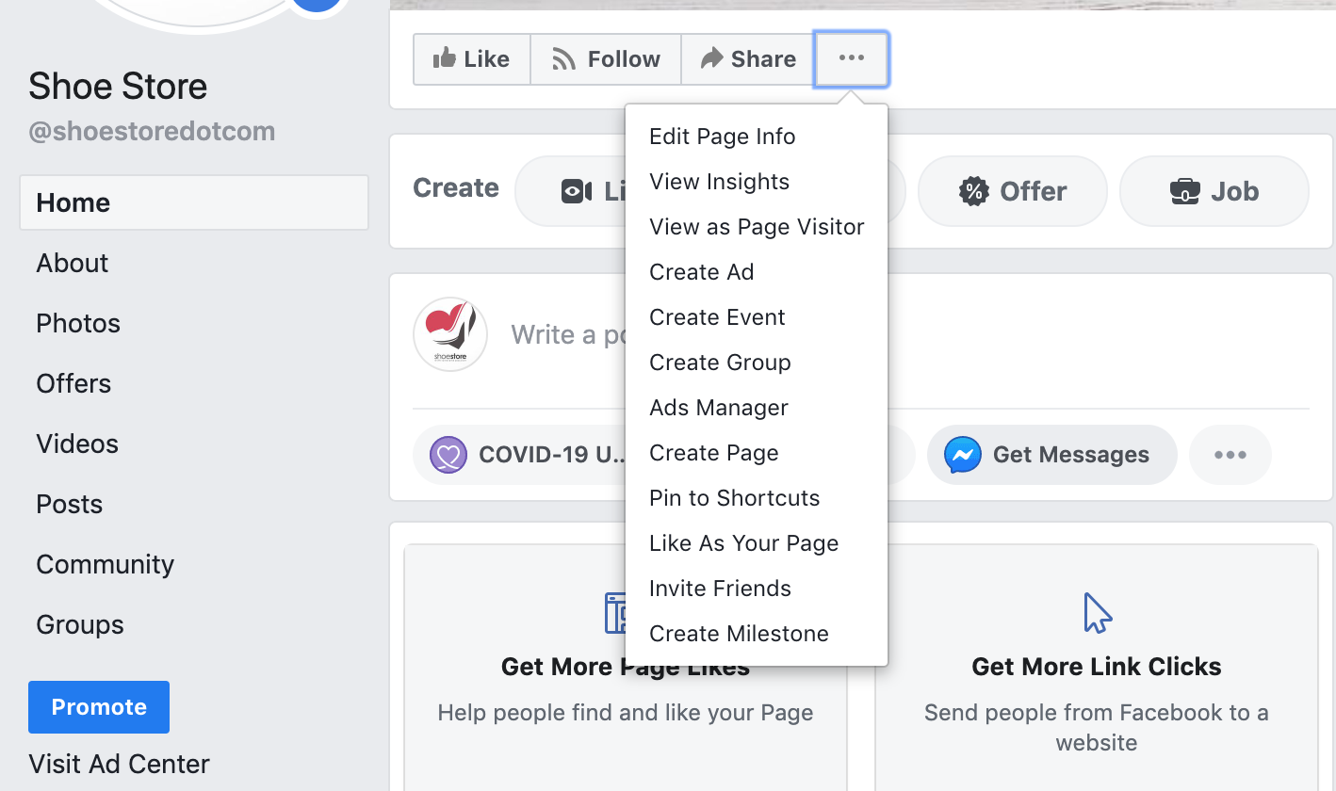This screenshot has height=791, width=1336.
Task: Click the Share button
Action: point(748,59)
